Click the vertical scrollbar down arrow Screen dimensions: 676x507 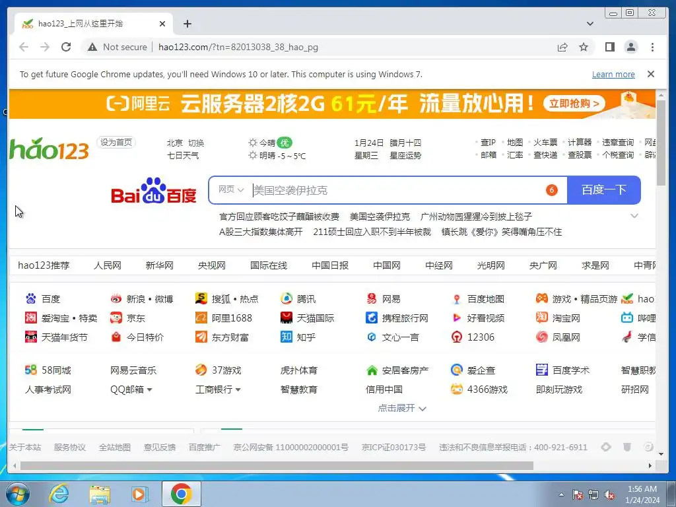click(x=661, y=454)
